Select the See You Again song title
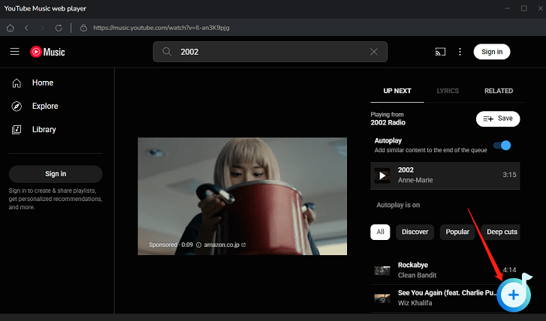Screen dimensions: 546x321 pos(447,292)
